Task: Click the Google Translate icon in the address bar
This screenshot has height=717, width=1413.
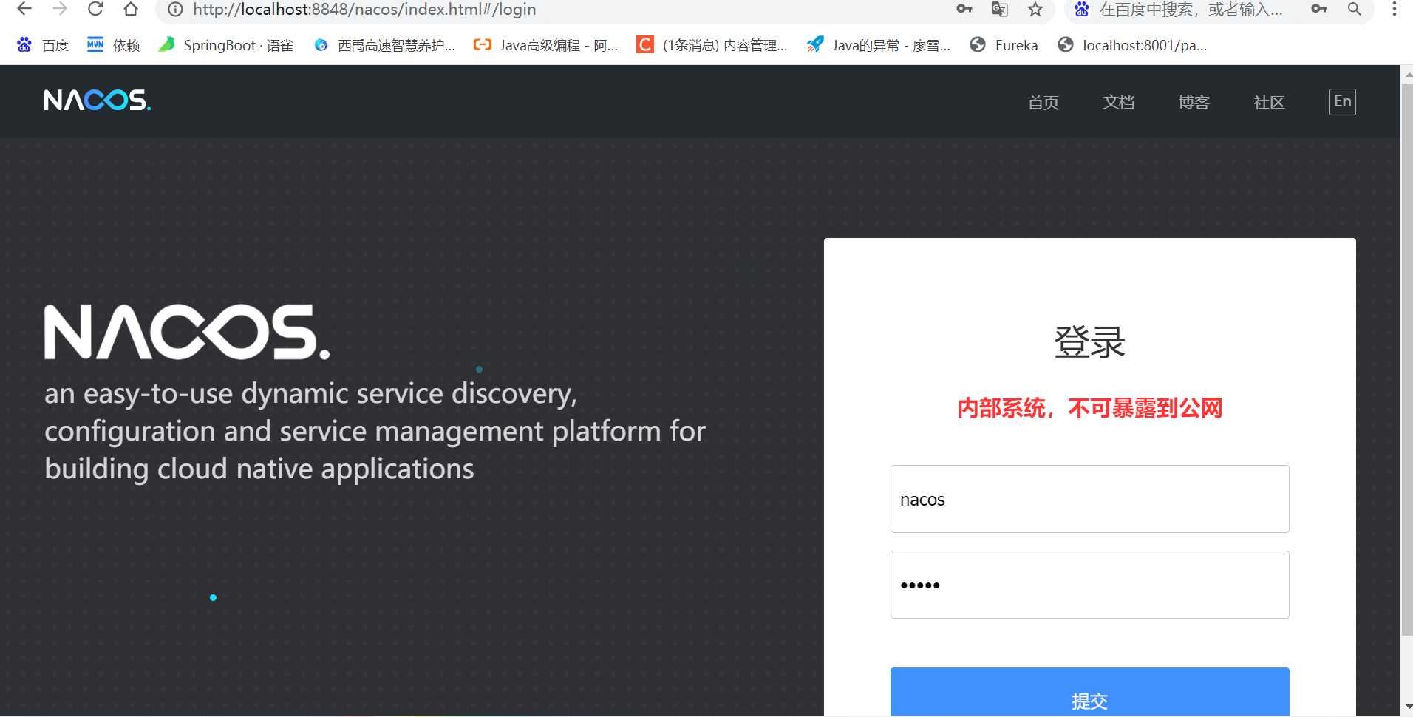Action: click(999, 10)
